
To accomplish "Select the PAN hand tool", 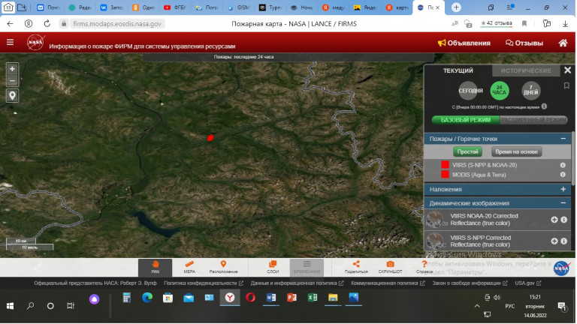I will click(x=156, y=268).
